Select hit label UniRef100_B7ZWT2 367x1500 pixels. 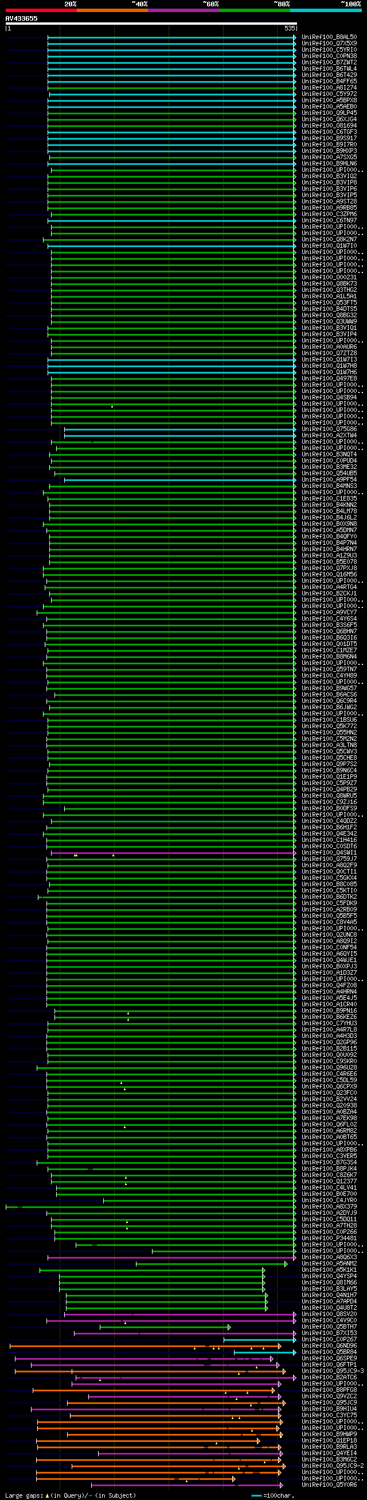pyautogui.click(x=329, y=62)
